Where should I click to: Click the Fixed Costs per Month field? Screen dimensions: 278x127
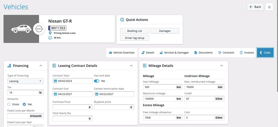tap(25, 116)
